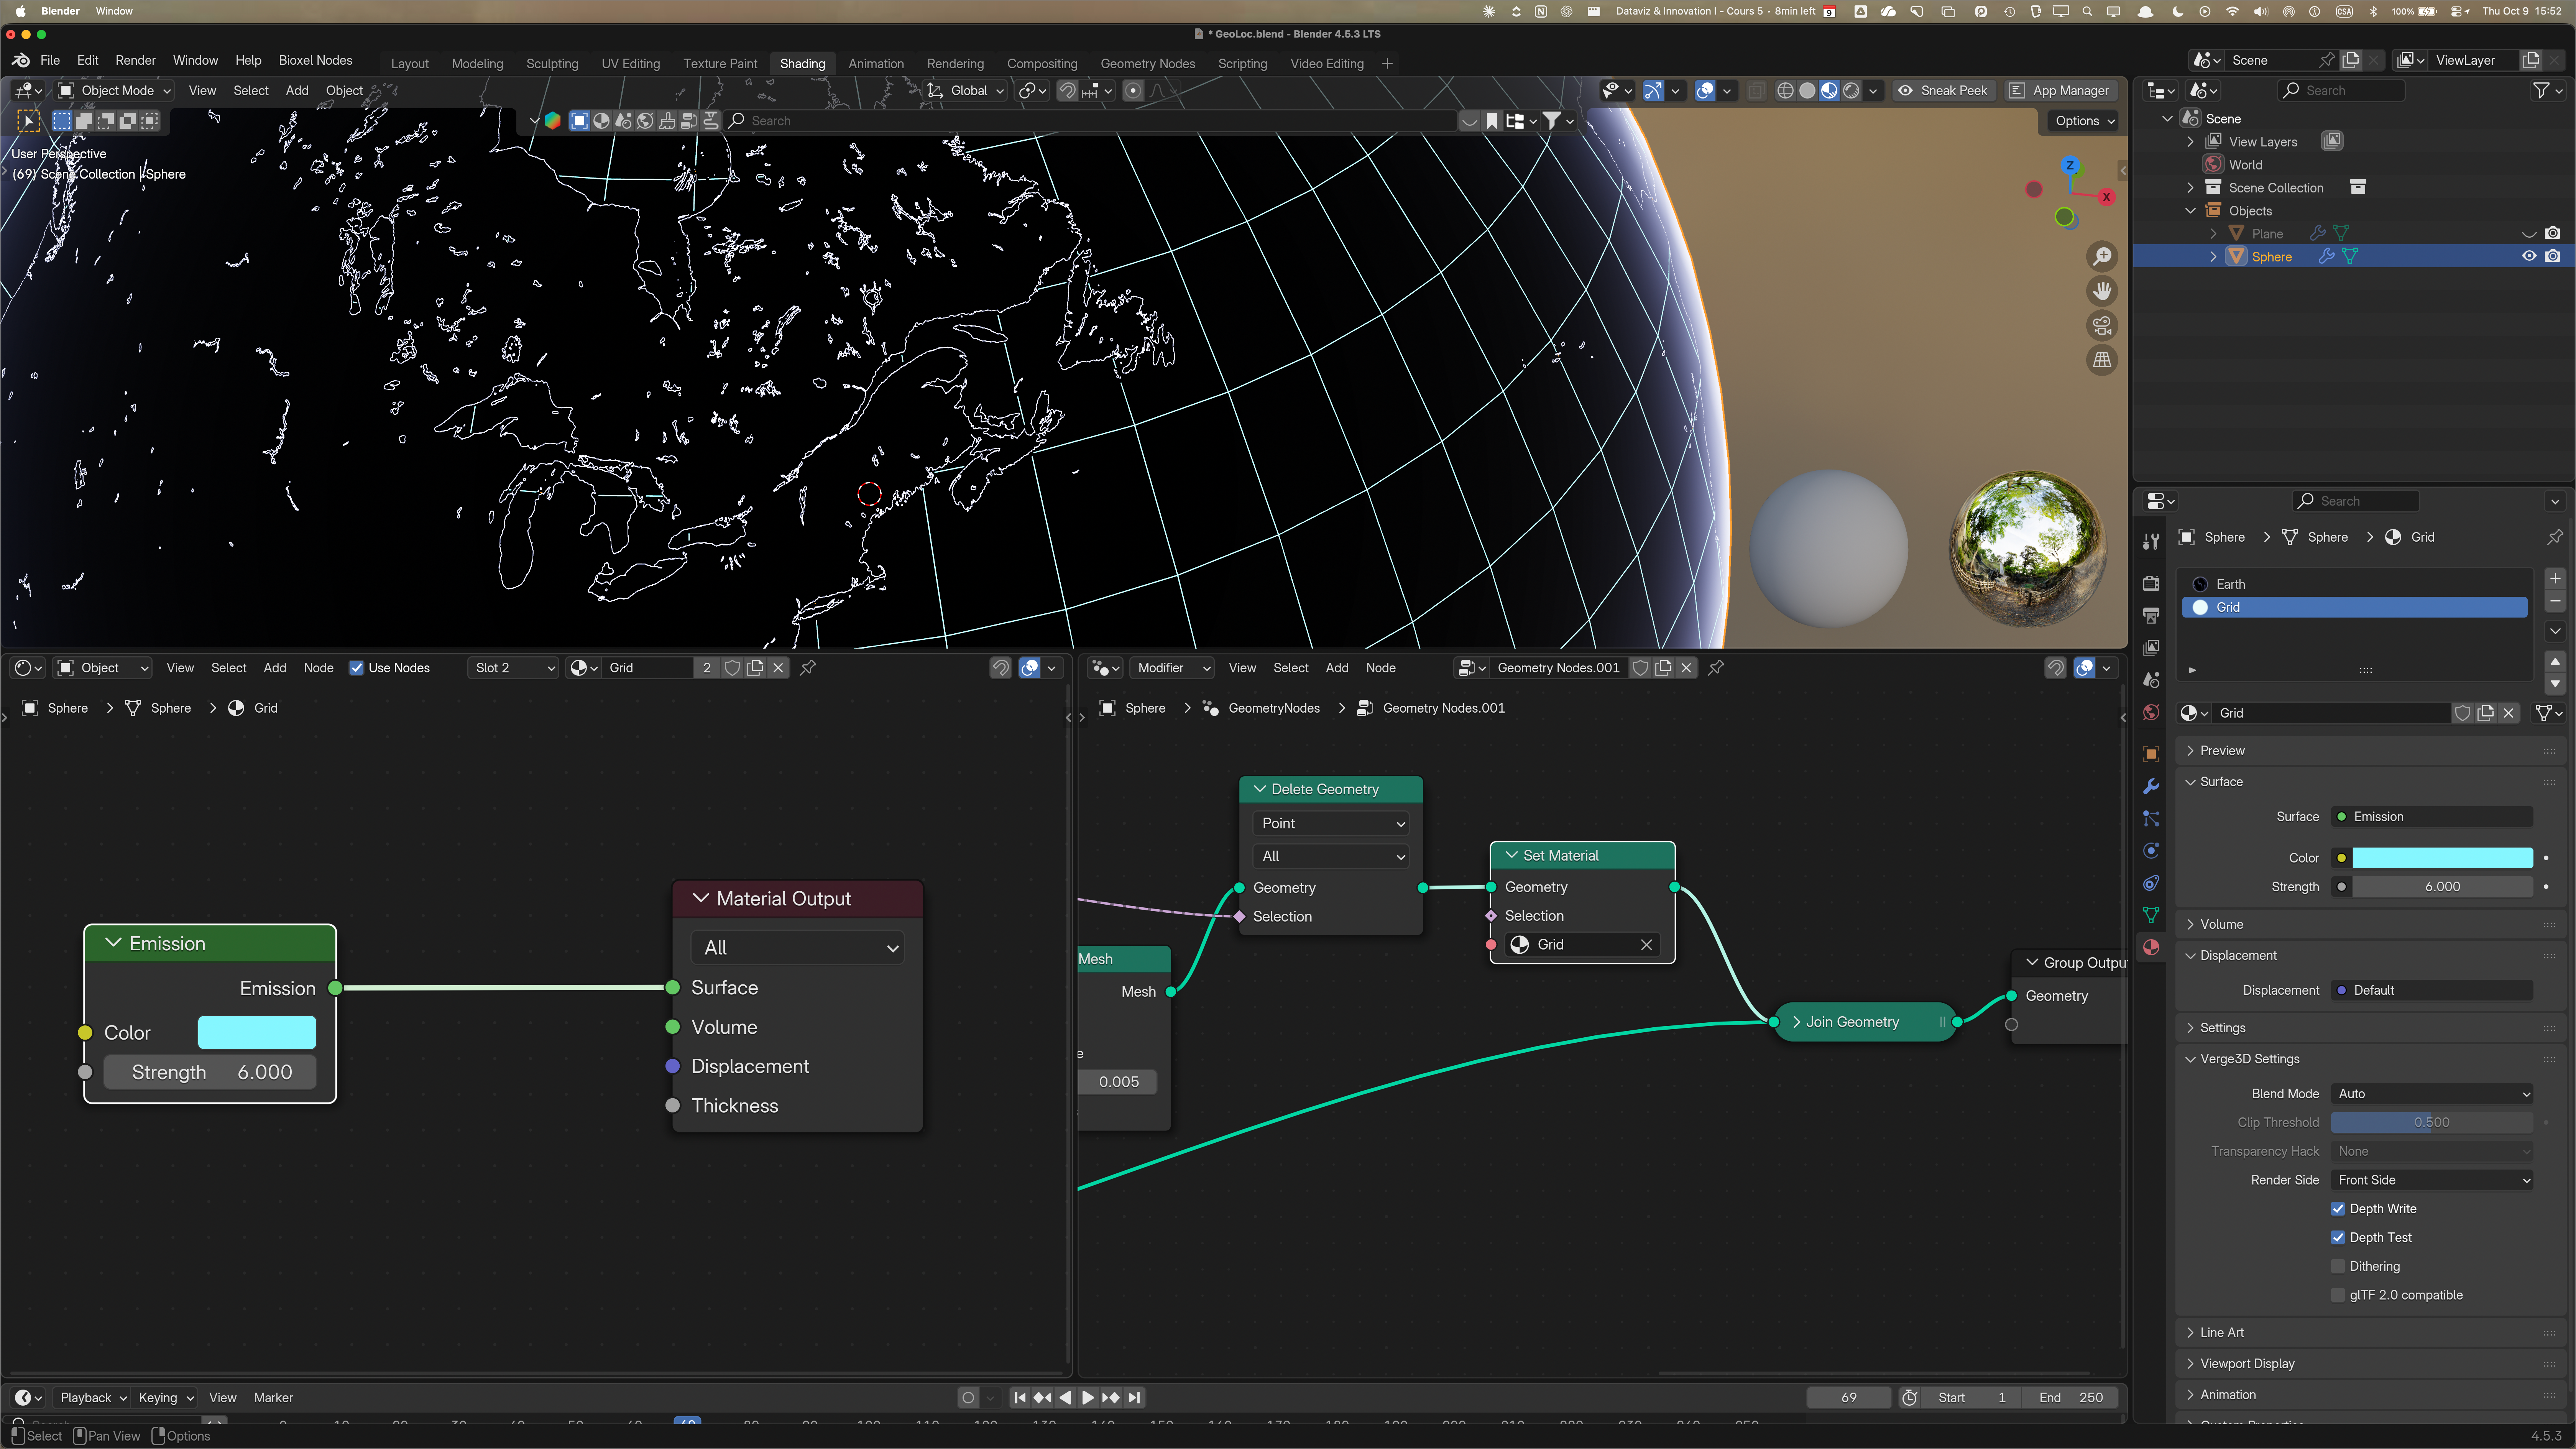The image size is (2576, 1449).
Task: Play the animation forward
Action: 1087,1398
